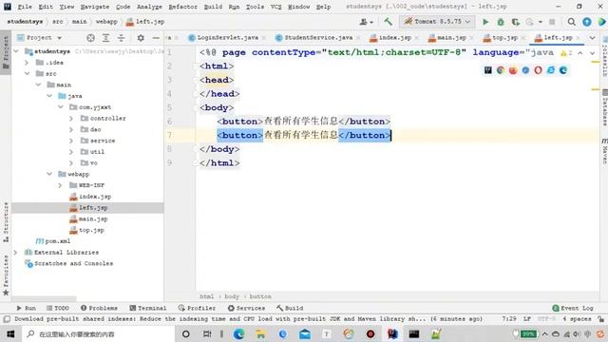The image size is (608, 342).
Task: Open Project panel settings gear
Action: (x=141, y=38)
